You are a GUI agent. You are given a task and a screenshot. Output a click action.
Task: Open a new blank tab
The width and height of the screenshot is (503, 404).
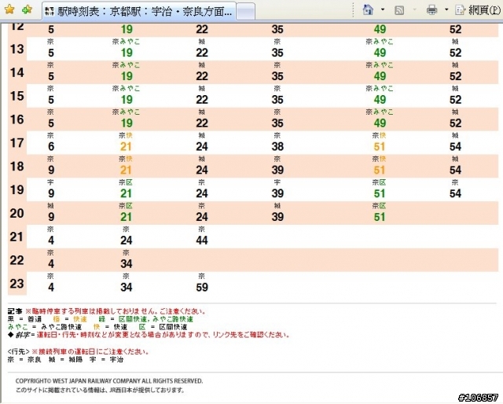(x=246, y=12)
